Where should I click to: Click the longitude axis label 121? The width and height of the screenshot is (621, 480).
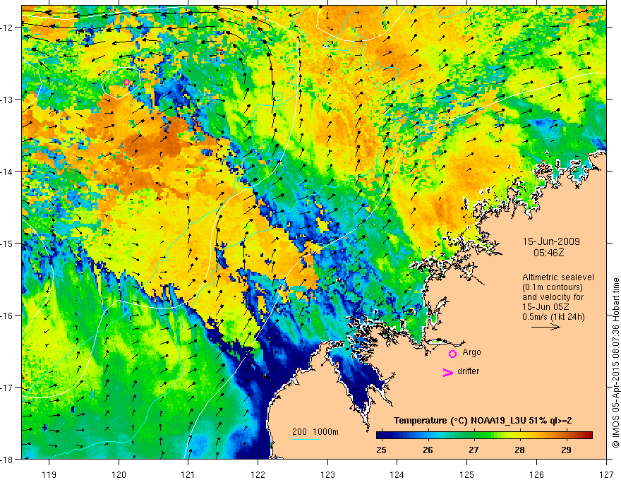188,474
